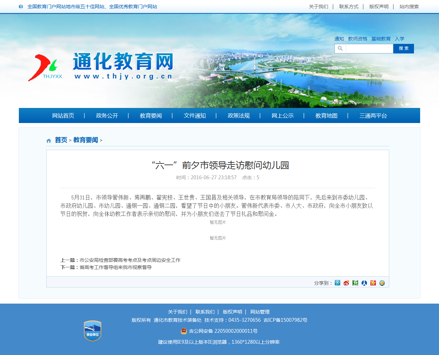This screenshot has height=355, width=439.
Task: Open next article 省高考工作督导组来我市视察督导
Action: tap(115, 267)
